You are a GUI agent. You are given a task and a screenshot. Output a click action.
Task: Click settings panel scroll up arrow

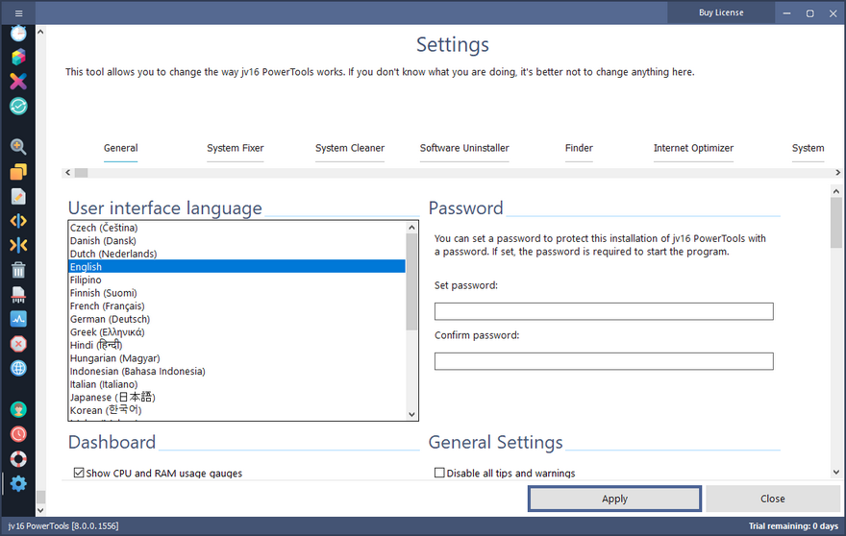click(836, 191)
